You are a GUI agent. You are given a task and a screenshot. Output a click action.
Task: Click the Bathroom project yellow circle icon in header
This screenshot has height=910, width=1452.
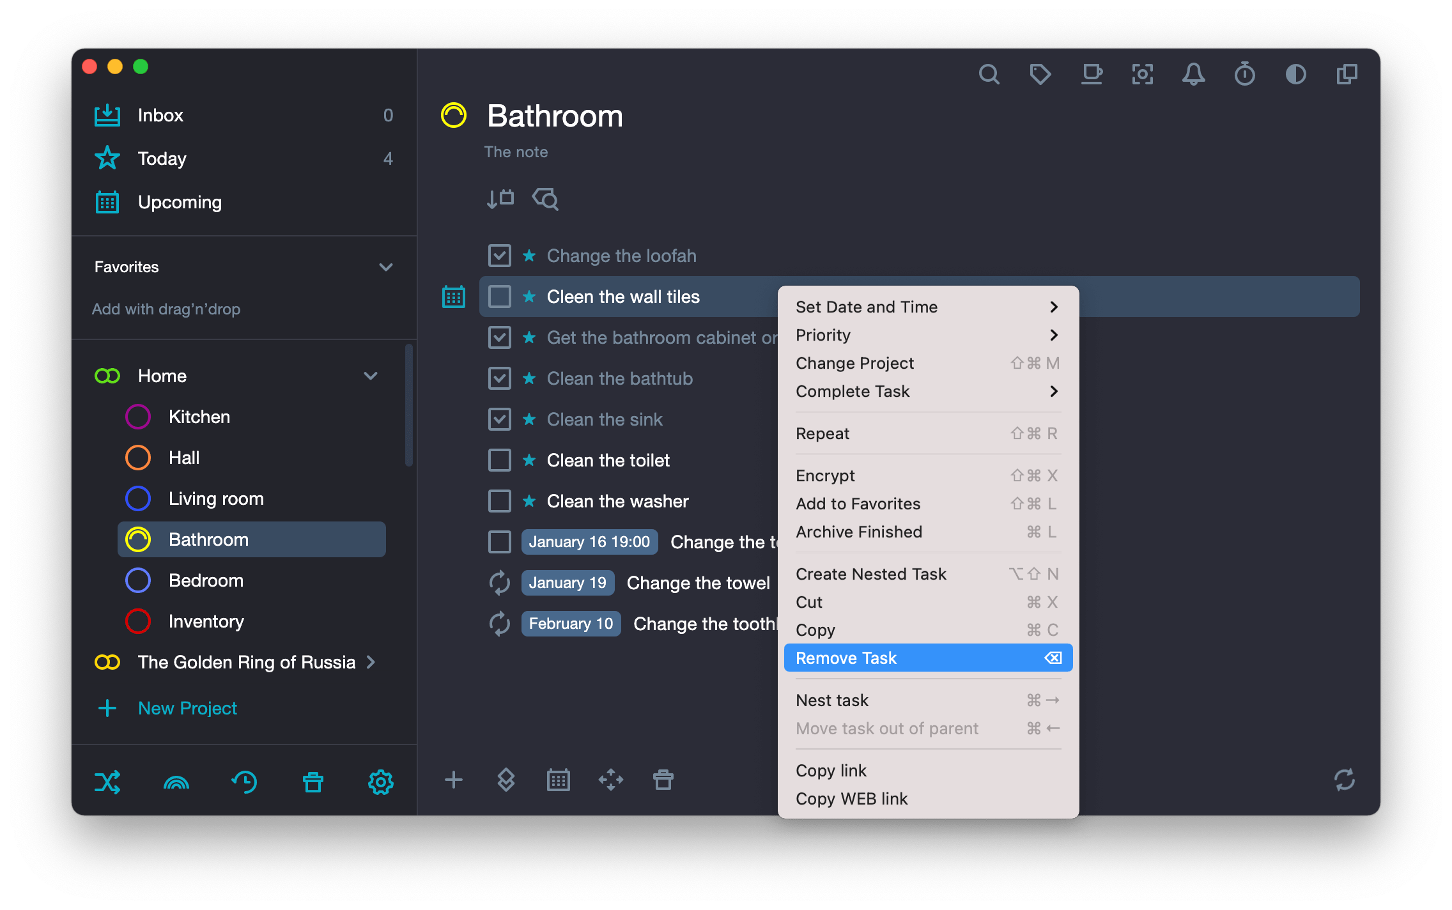pyautogui.click(x=454, y=116)
